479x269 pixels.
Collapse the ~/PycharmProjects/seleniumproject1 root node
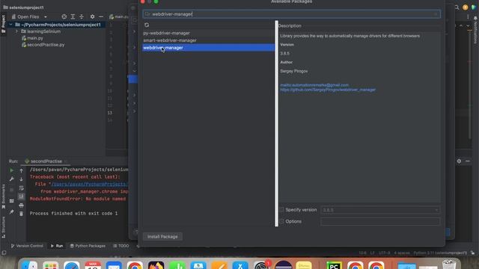pos(11,25)
